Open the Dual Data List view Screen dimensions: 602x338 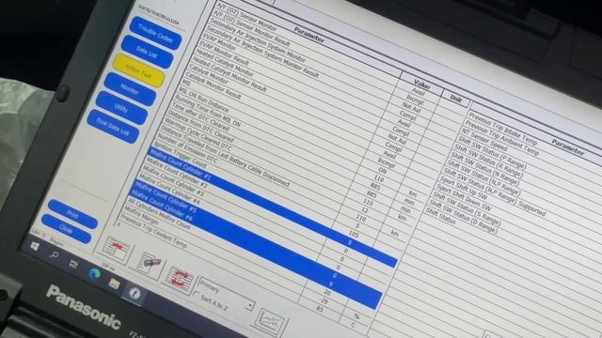pos(113,127)
